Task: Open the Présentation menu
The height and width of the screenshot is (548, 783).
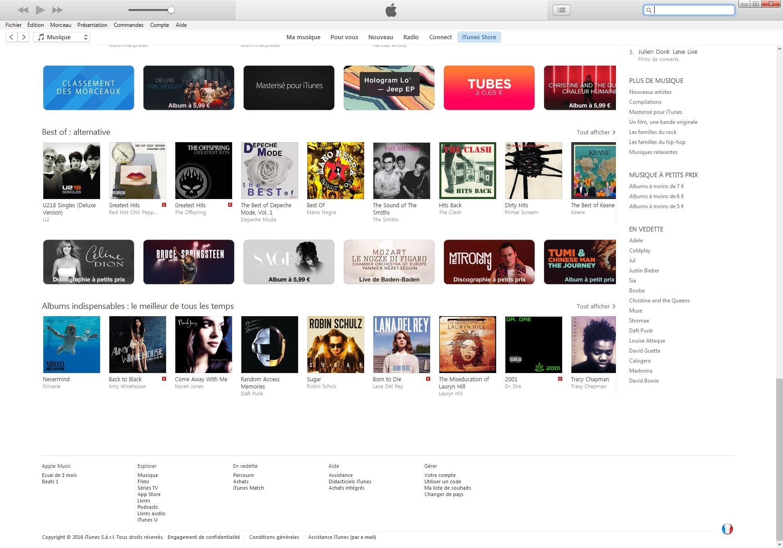Action: [92, 25]
